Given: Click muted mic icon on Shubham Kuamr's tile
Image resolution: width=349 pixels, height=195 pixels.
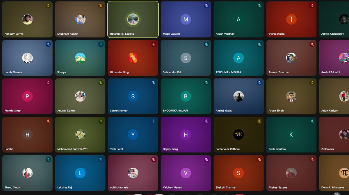Looking at the screenshot, I should pos(101,6).
